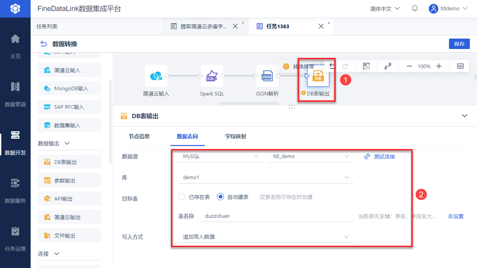Open the fdldemo user menu

448,8
